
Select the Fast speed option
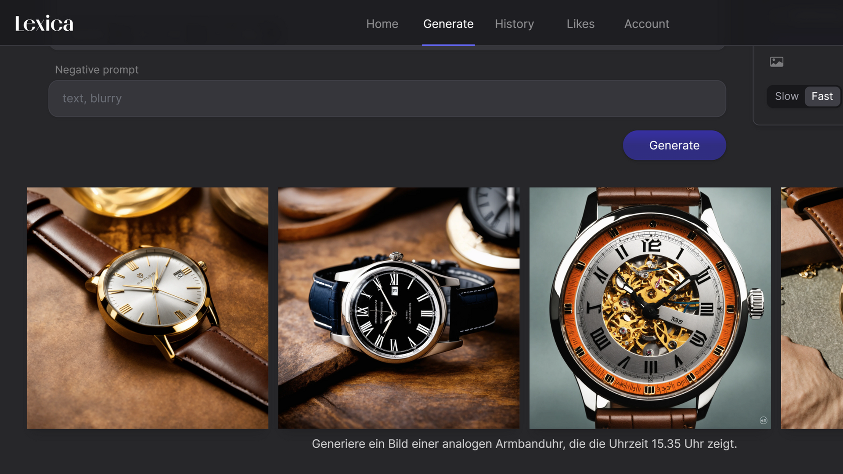pos(821,96)
